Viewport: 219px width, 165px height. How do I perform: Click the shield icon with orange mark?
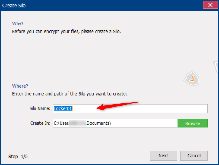tap(192, 79)
